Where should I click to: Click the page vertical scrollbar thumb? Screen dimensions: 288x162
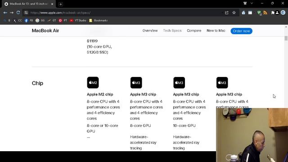286,38
